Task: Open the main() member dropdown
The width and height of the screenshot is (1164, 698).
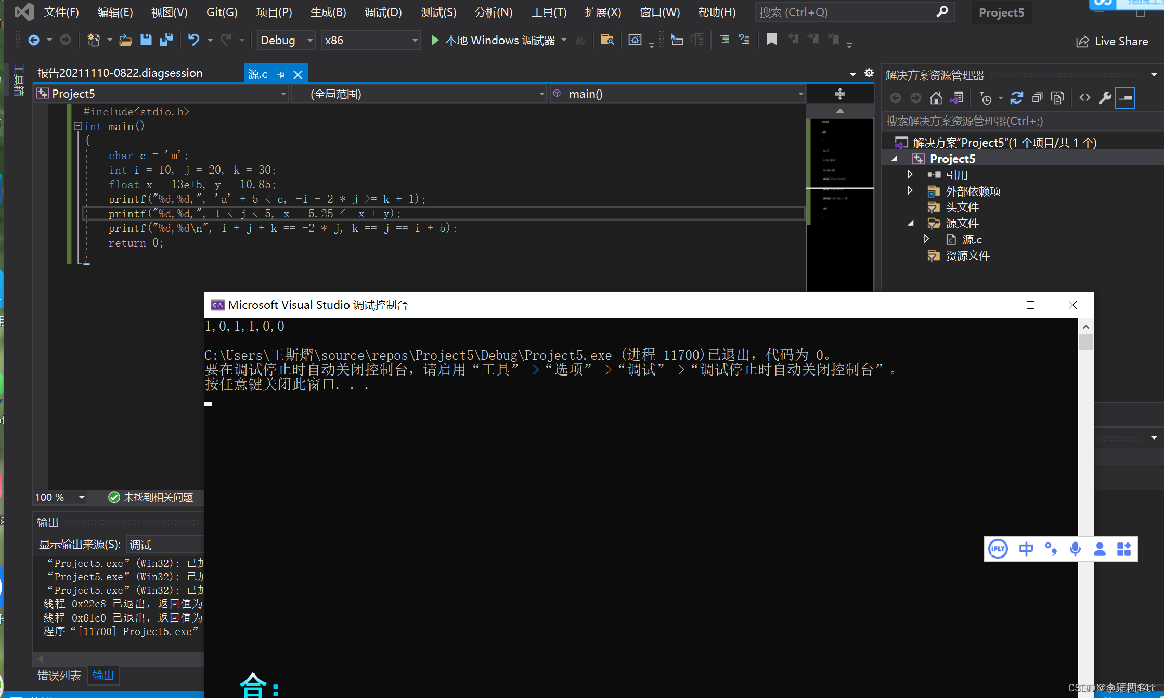Action: [x=678, y=94]
